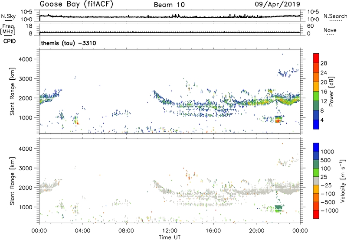Click the 'CPID' label
The height and width of the screenshot is (240, 347).
(x=10, y=41)
